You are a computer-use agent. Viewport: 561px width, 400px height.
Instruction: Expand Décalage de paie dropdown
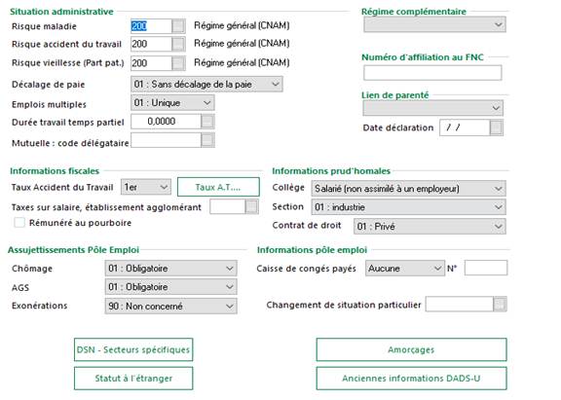206,85
